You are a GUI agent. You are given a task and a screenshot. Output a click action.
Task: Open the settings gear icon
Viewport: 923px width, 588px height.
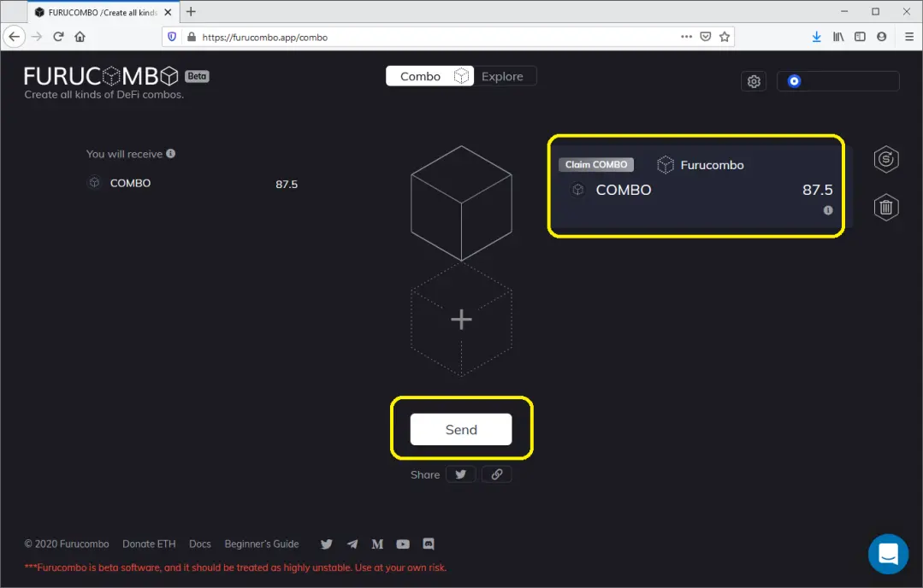click(754, 81)
